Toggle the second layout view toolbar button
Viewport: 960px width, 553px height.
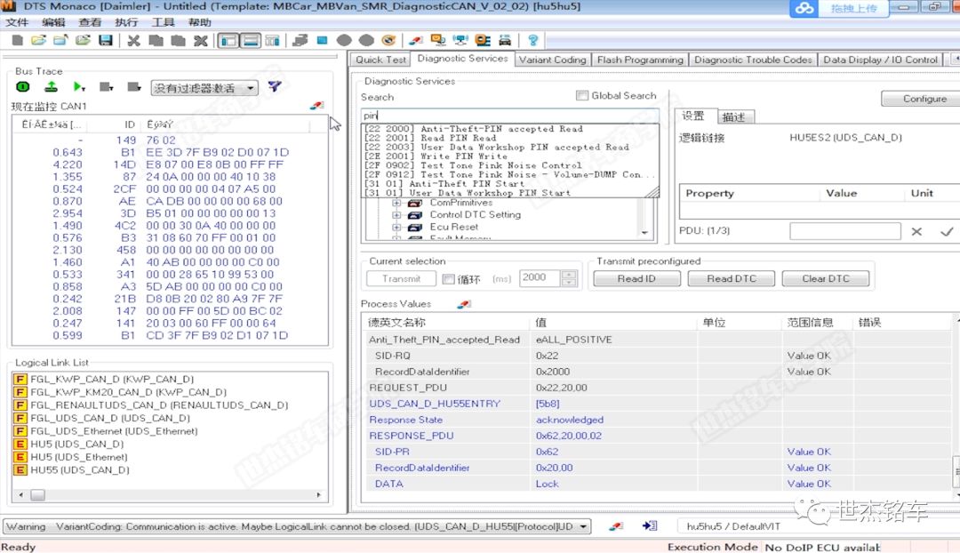[x=251, y=40]
